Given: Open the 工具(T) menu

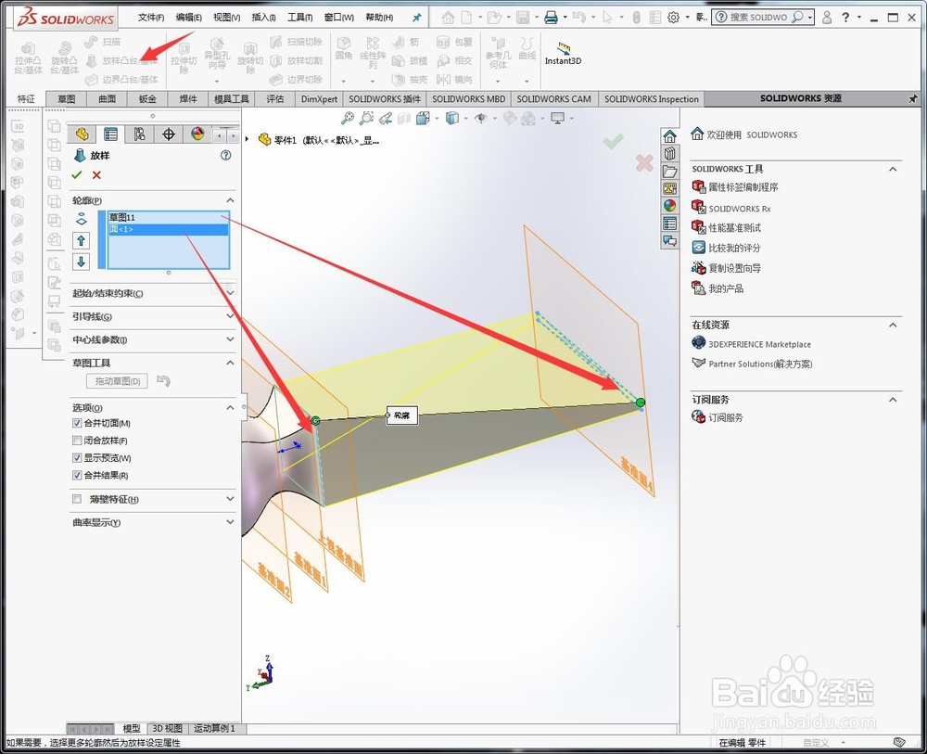Looking at the screenshot, I should (x=300, y=18).
